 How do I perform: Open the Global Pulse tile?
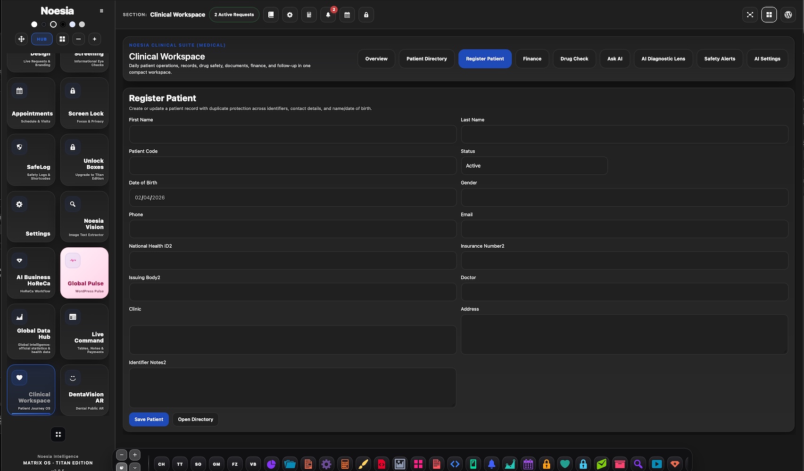84,273
